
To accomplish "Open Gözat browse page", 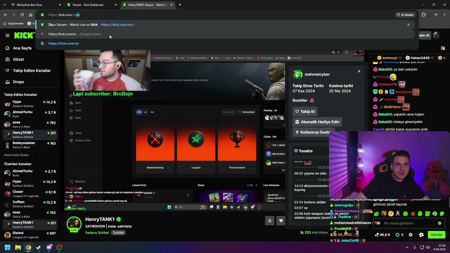I will click(x=15, y=59).
